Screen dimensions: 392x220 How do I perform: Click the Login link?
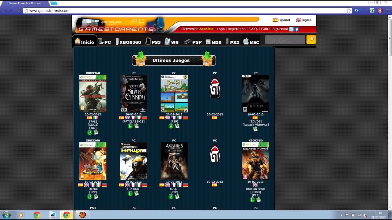click(221, 29)
